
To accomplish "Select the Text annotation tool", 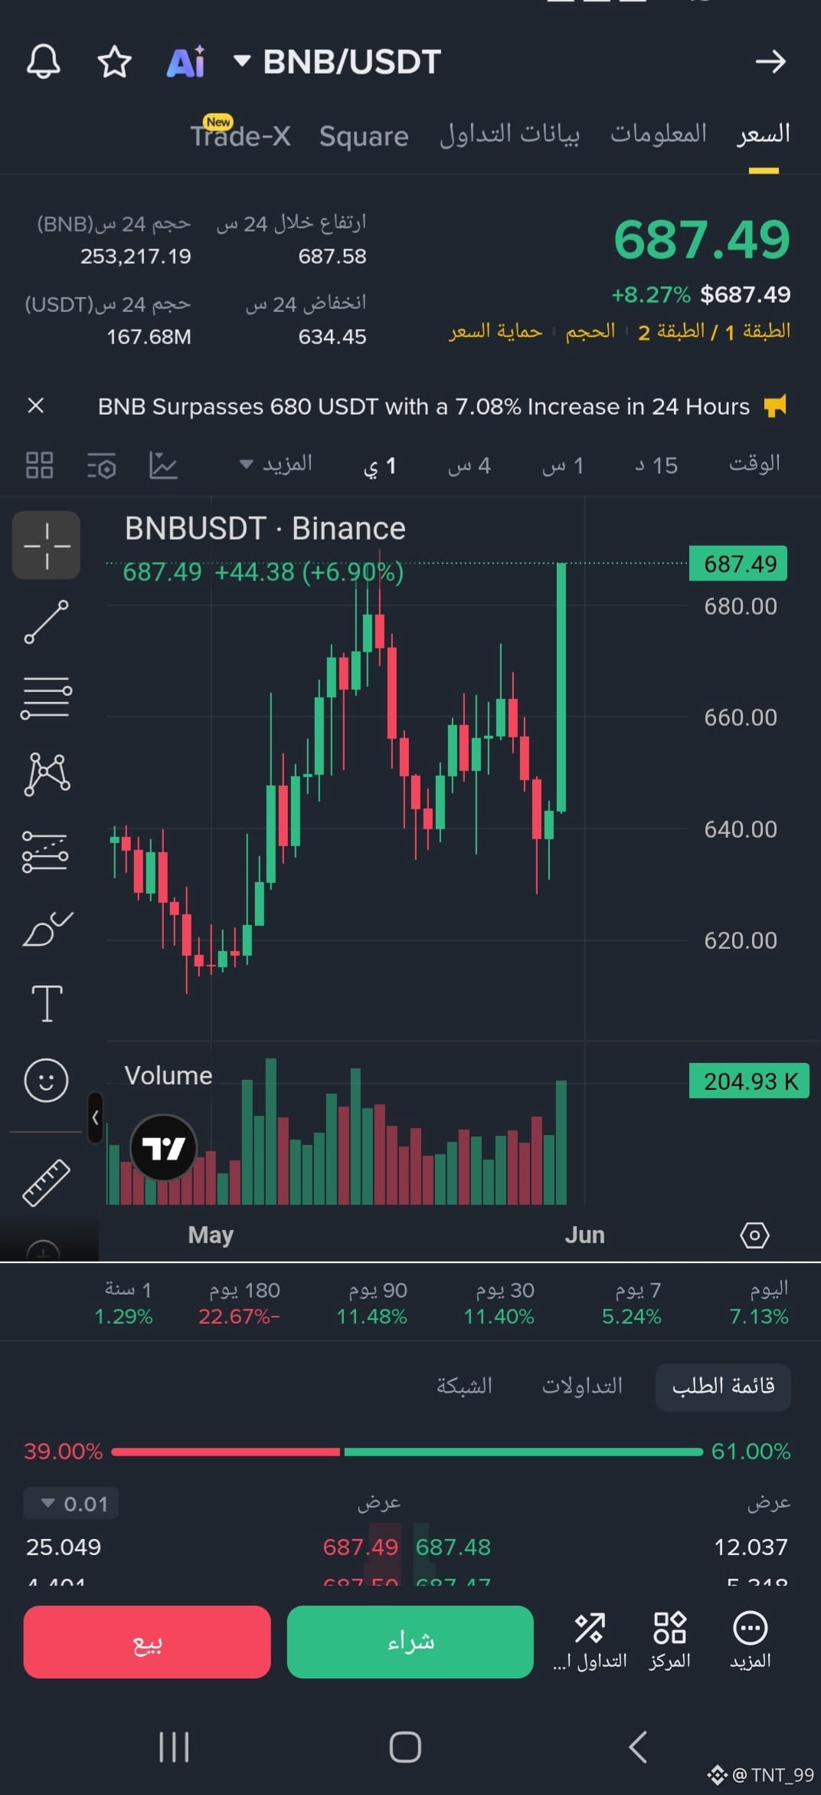I will (x=47, y=1003).
